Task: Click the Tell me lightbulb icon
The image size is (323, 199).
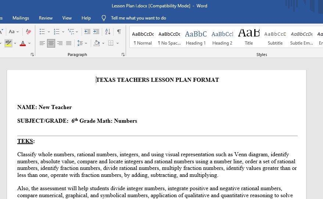Action: 104,18
